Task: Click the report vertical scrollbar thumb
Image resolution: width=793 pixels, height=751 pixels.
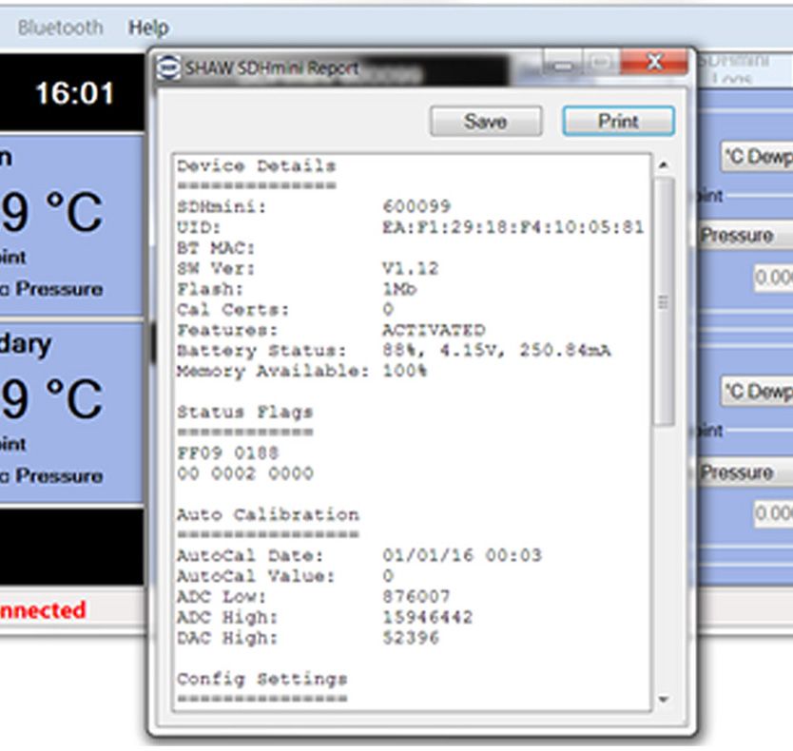Action: coord(664,301)
